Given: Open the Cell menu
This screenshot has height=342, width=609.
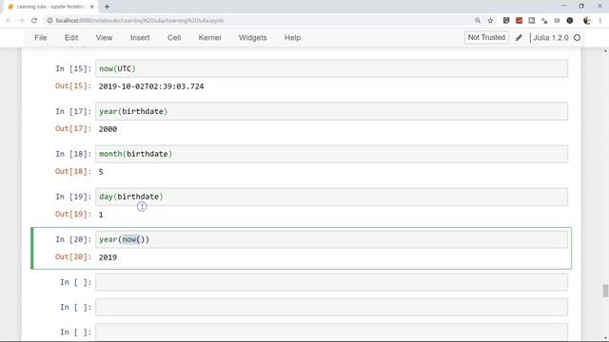Looking at the screenshot, I should [x=174, y=38].
